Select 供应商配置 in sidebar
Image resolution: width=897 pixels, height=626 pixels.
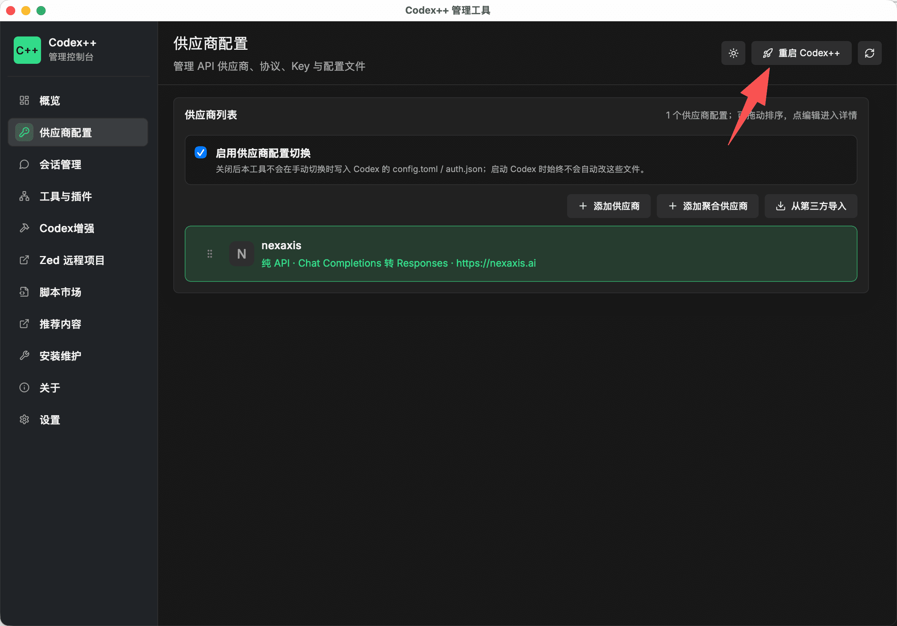(78, 133)
